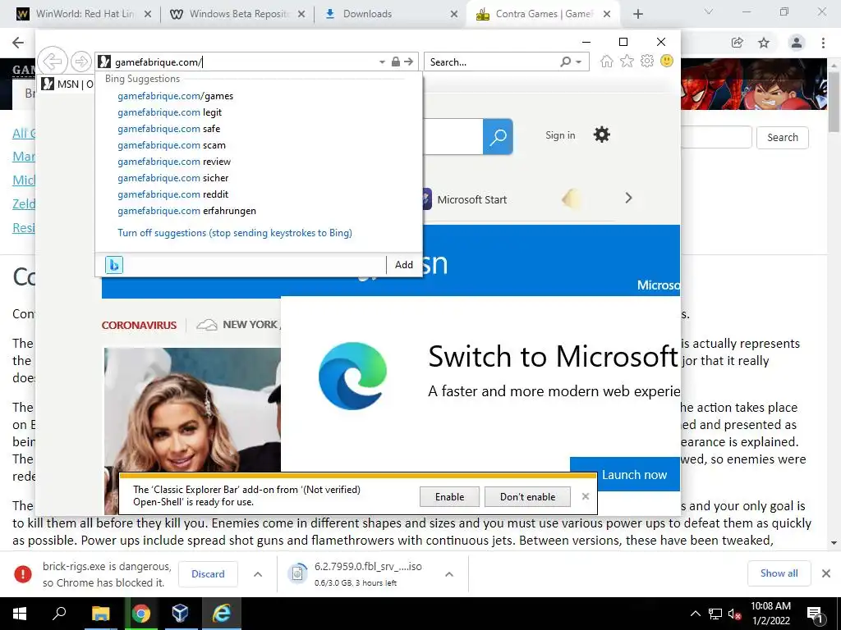Click the right chevron on MSN shortcuts row
Image resolution: width=841 pixels, height=630 pixels.
point(628,199)
